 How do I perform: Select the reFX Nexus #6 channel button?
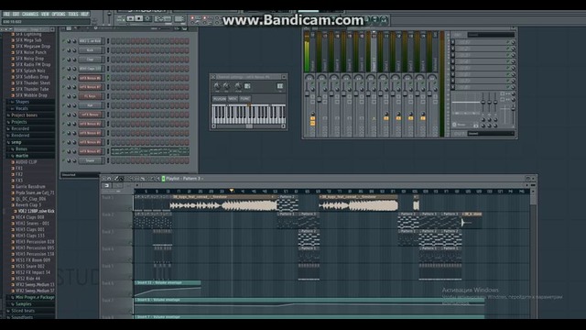tap(90, 78)
